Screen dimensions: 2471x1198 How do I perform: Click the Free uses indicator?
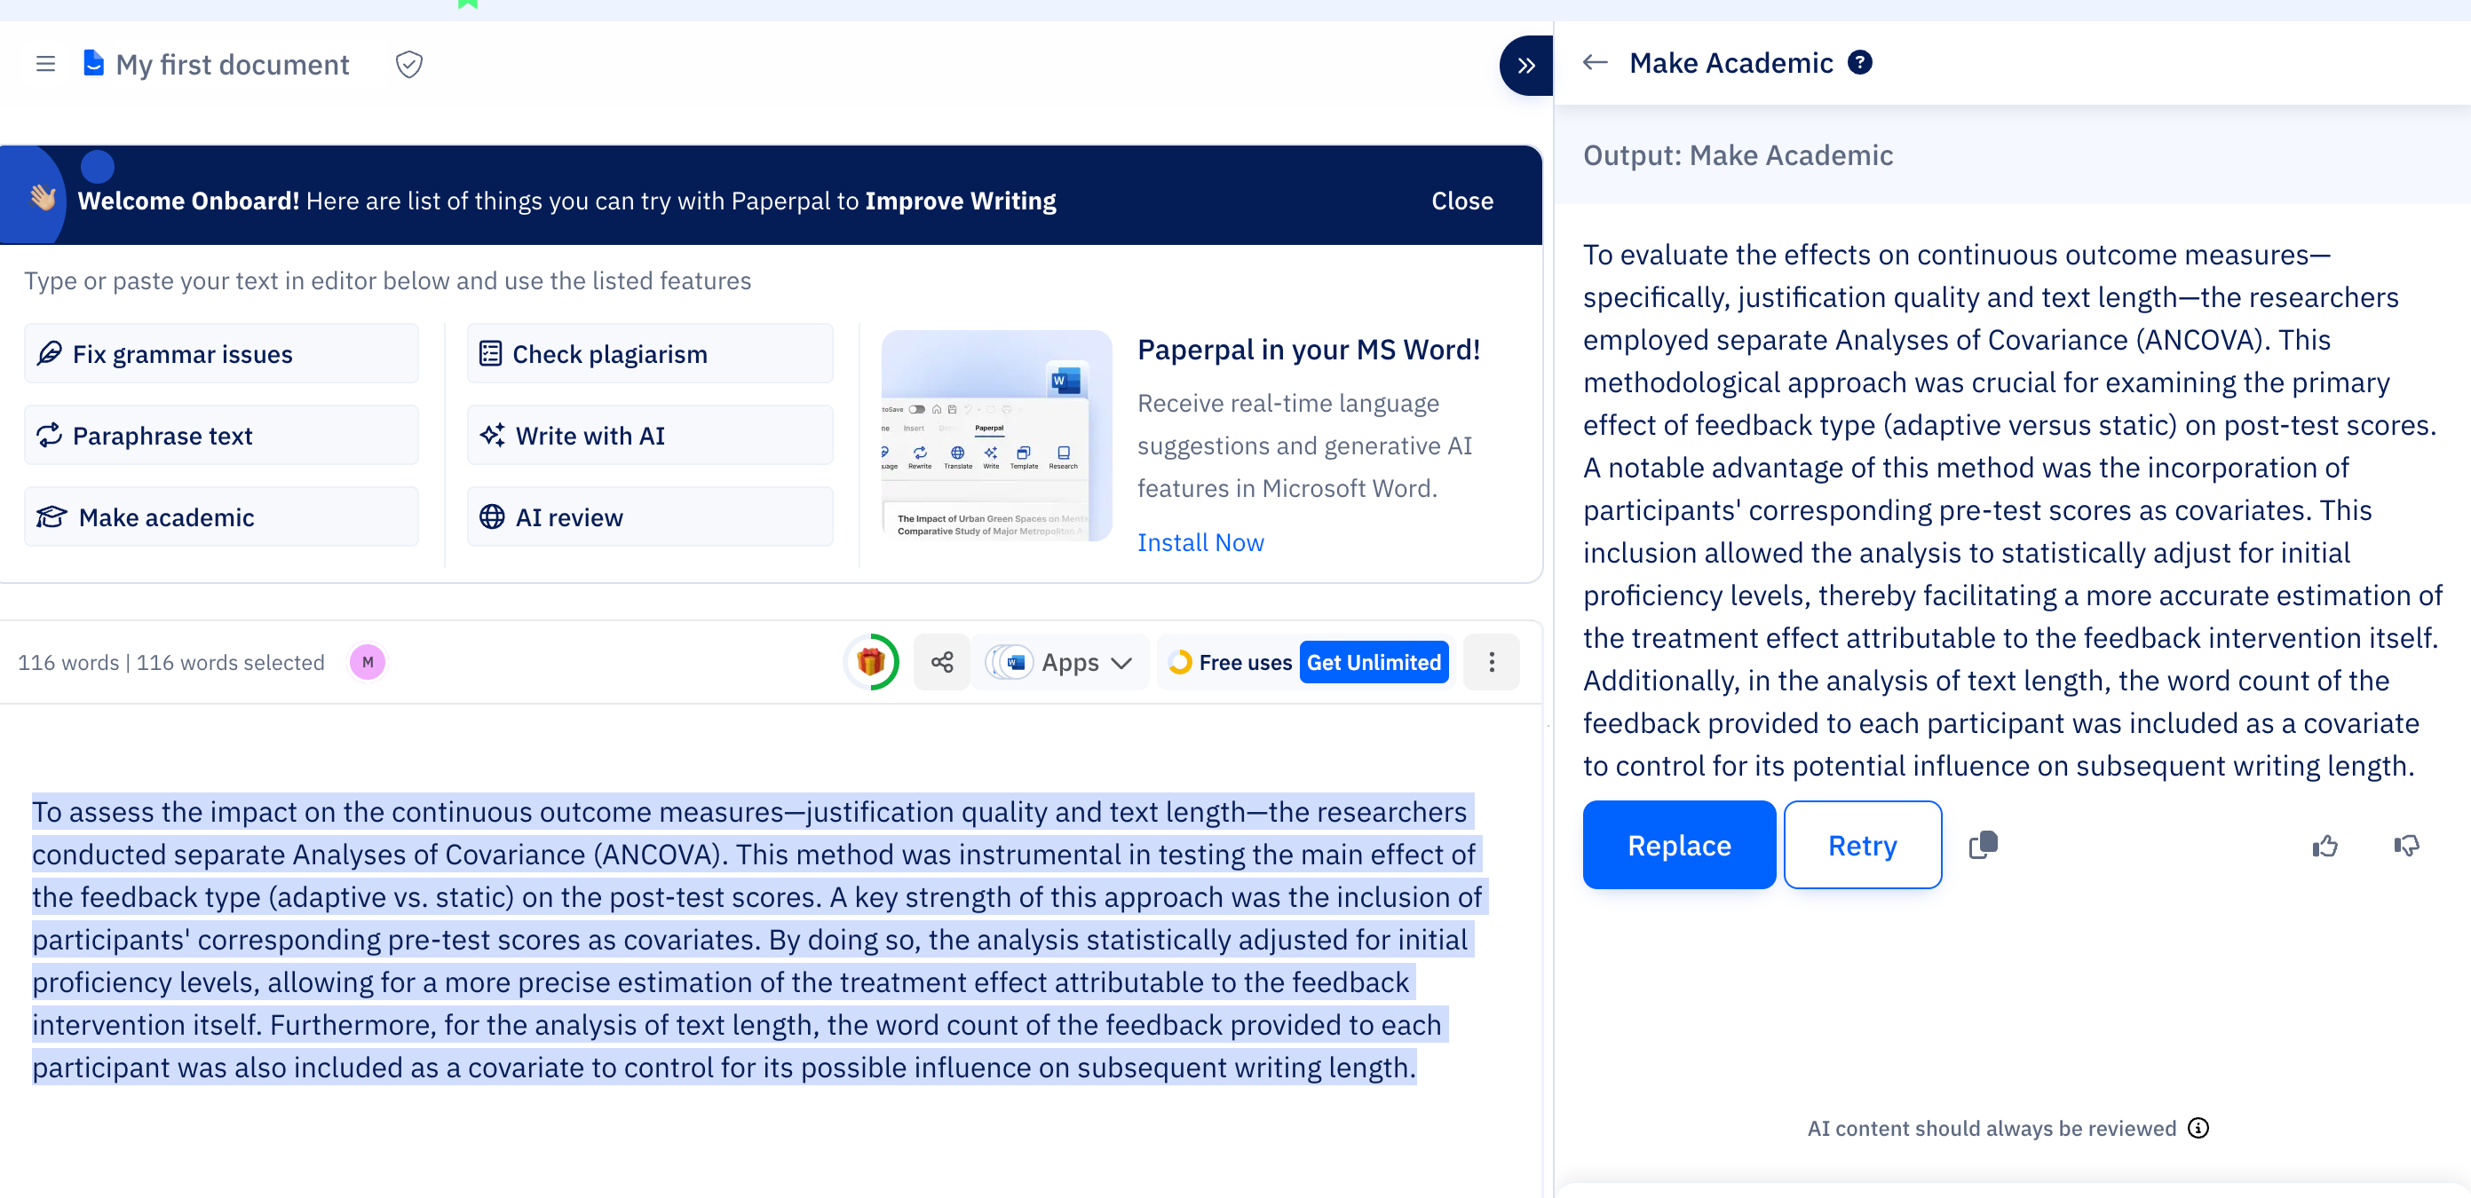pos(1231,662)
